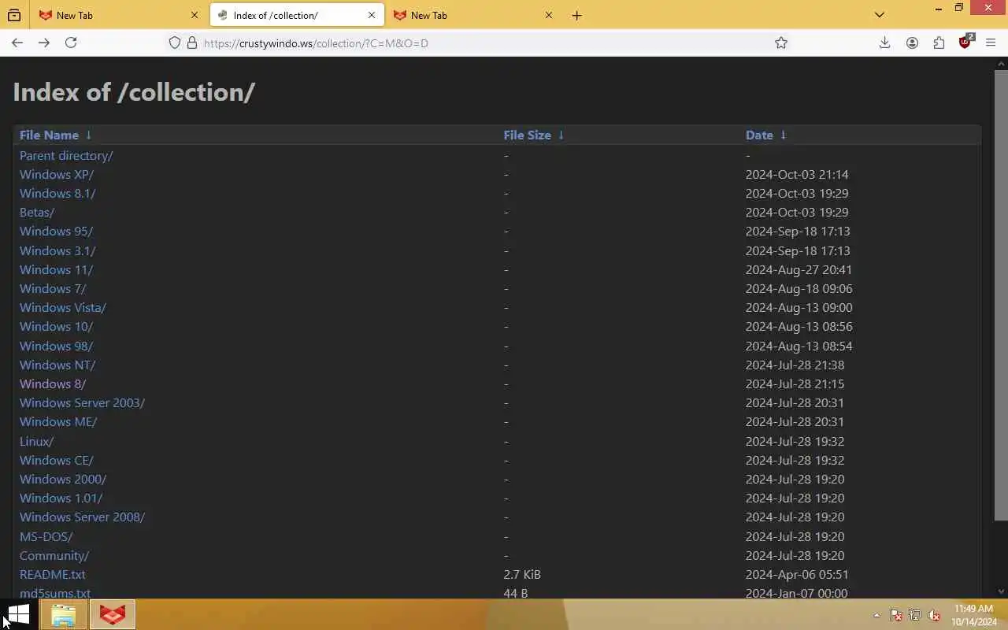Open the Windows 2000/ folder
Image resolution: width=1008 pixels, height=630 pixels.
[x=63, y=480]
